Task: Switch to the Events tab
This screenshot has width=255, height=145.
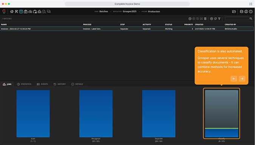Action: pyautogui.click(x=42, y=84)
